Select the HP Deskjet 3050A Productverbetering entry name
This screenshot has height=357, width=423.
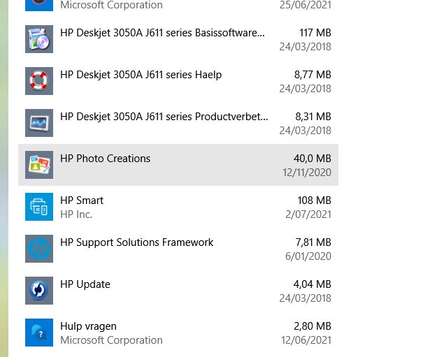(x=164, y=117)
